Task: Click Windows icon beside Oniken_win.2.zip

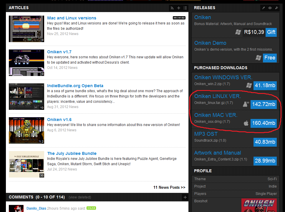Action: click(x=249, y=85)
